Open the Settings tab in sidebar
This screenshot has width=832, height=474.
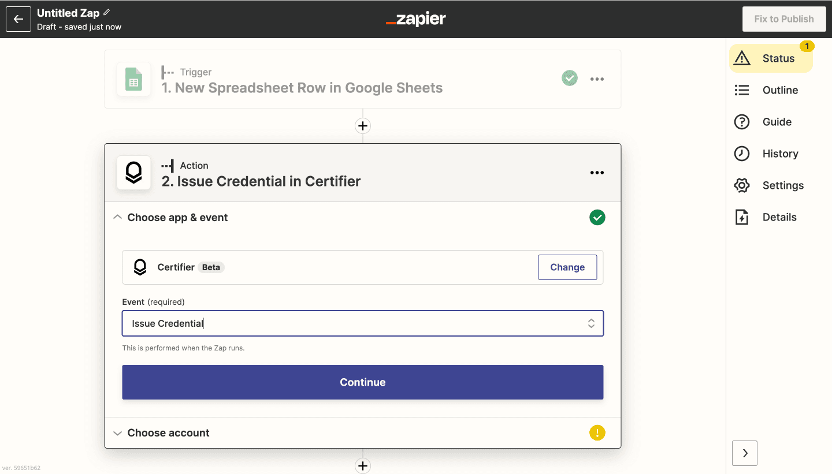[771, 185]
